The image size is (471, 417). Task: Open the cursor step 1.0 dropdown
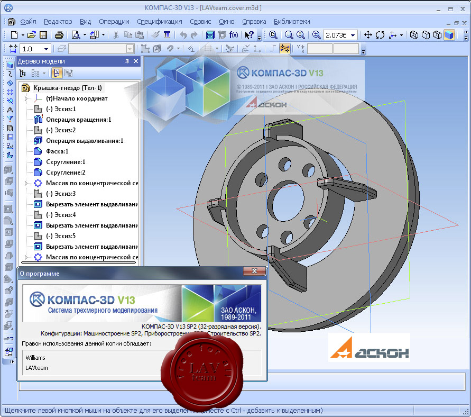[46, 49]
